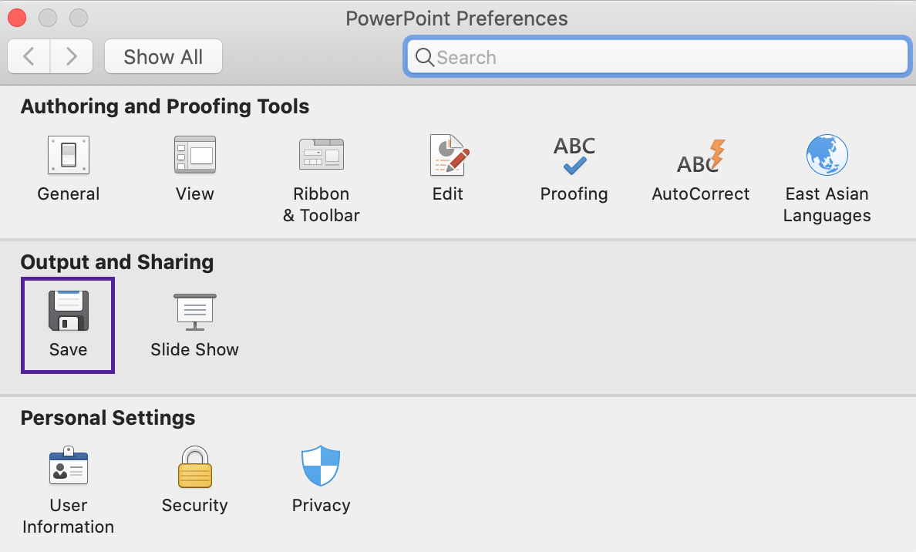Image resolution: width=916 pixels, height=552 pixels.
Task: Focus the Search preferences field
Action: (657, 56)
